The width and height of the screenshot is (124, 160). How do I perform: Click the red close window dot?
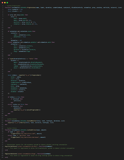[3, 3]
